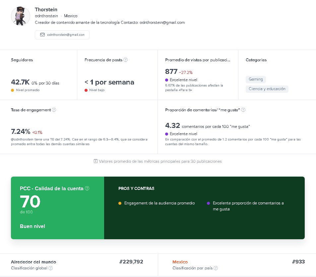Viewport: 316px width, 277px height.
Task: Click the profile bio description text
Action: coord(110,23)
